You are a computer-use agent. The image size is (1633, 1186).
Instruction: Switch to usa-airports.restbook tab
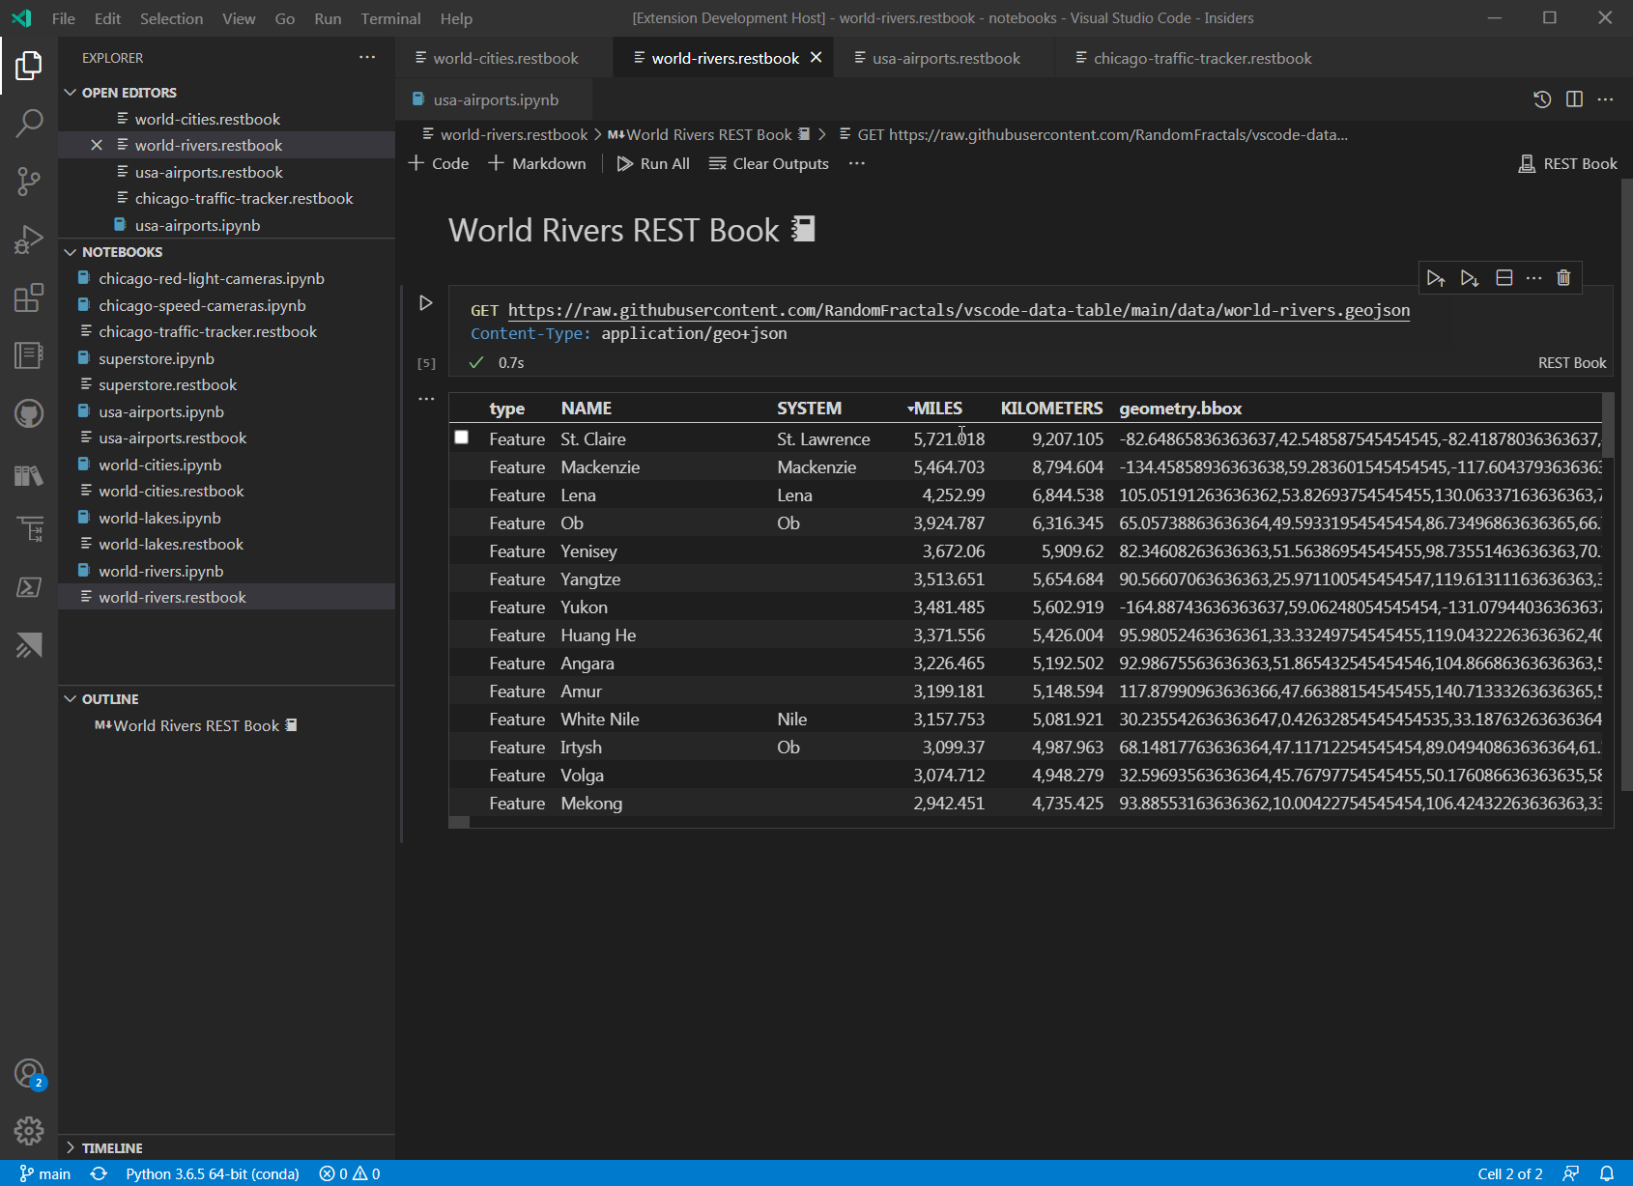[946, 58]
